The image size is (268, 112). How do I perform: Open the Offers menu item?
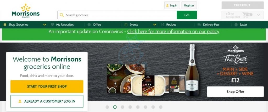click(97, 25)
